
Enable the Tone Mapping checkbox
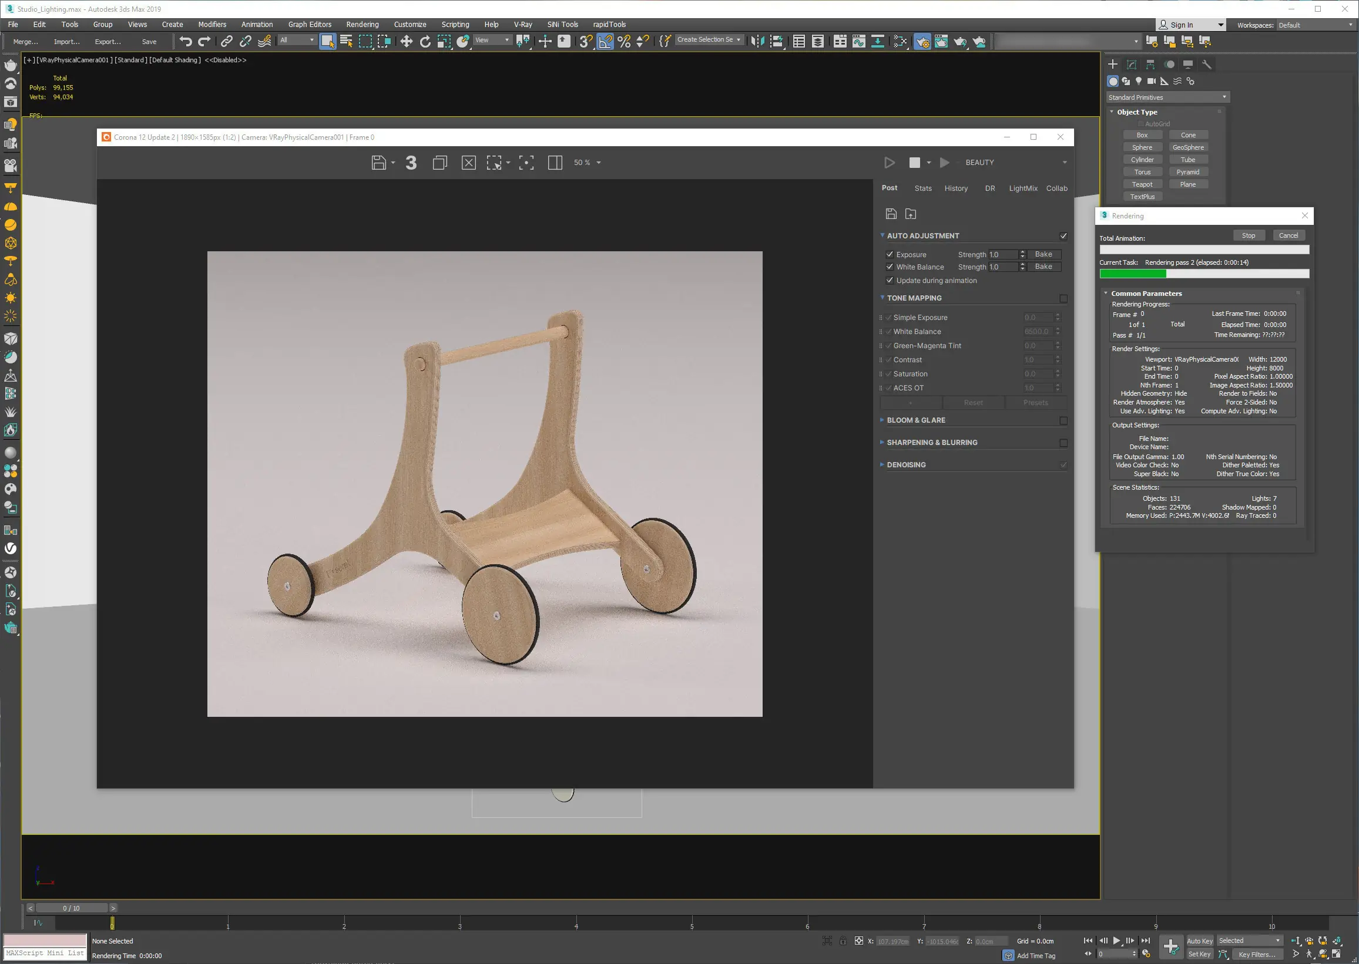1063,299
